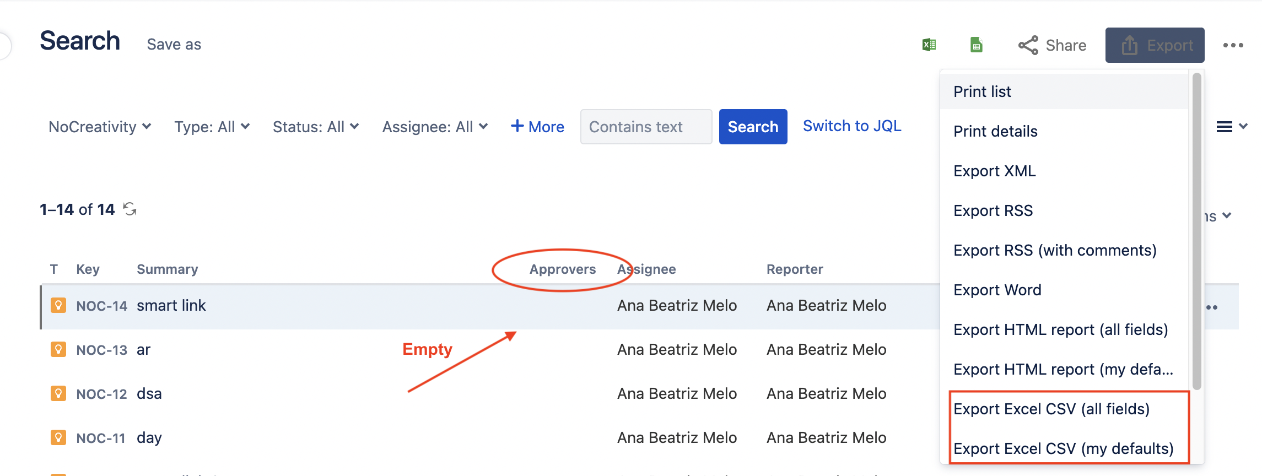Choose Export Excel CSV (my defaults)

1063,448
